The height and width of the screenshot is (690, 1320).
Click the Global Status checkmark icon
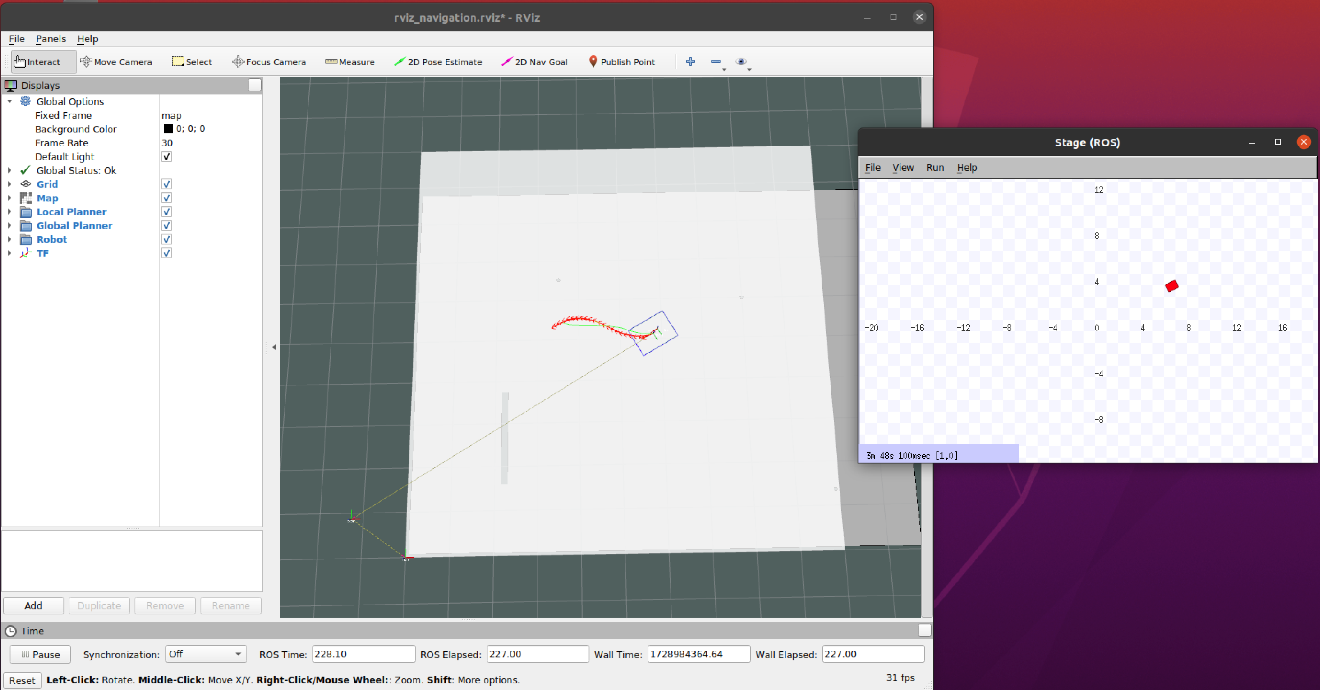coord(25,170)
